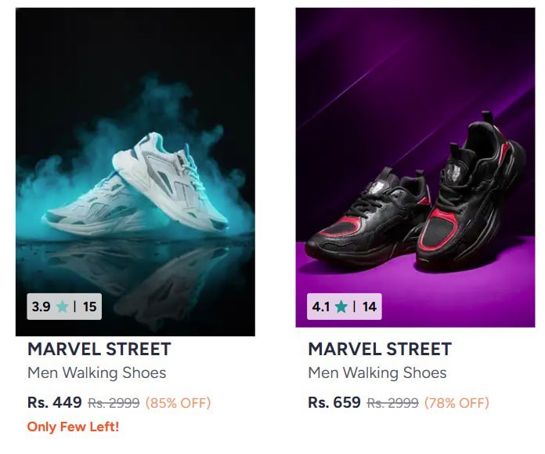This screenshot has height=454, width=545.
Task: Click the Only Few Left! notice
Action: point(73,427)
